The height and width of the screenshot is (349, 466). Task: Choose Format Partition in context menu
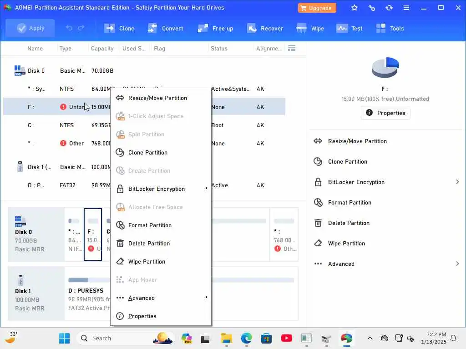[x=161, y=225]
